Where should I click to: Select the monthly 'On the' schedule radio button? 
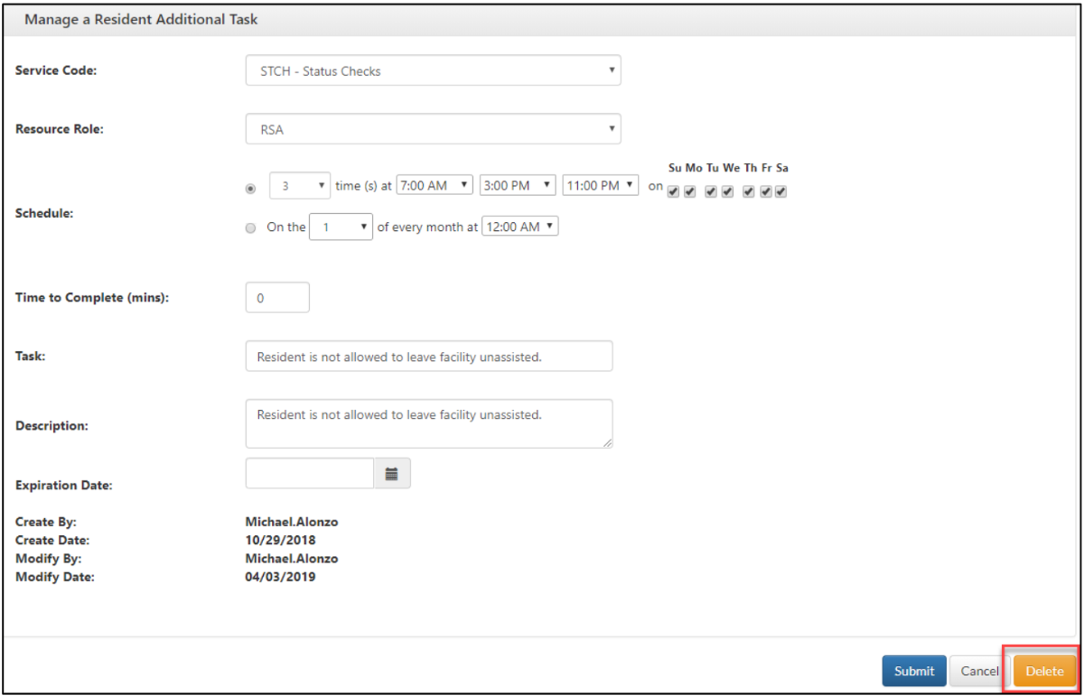[251, 228]
